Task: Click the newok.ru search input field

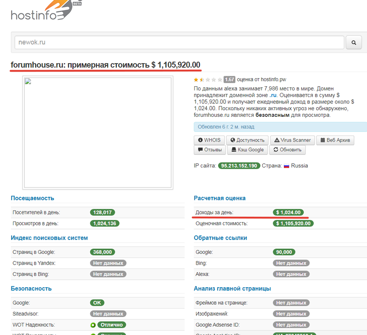Action: tap(179, 42)
